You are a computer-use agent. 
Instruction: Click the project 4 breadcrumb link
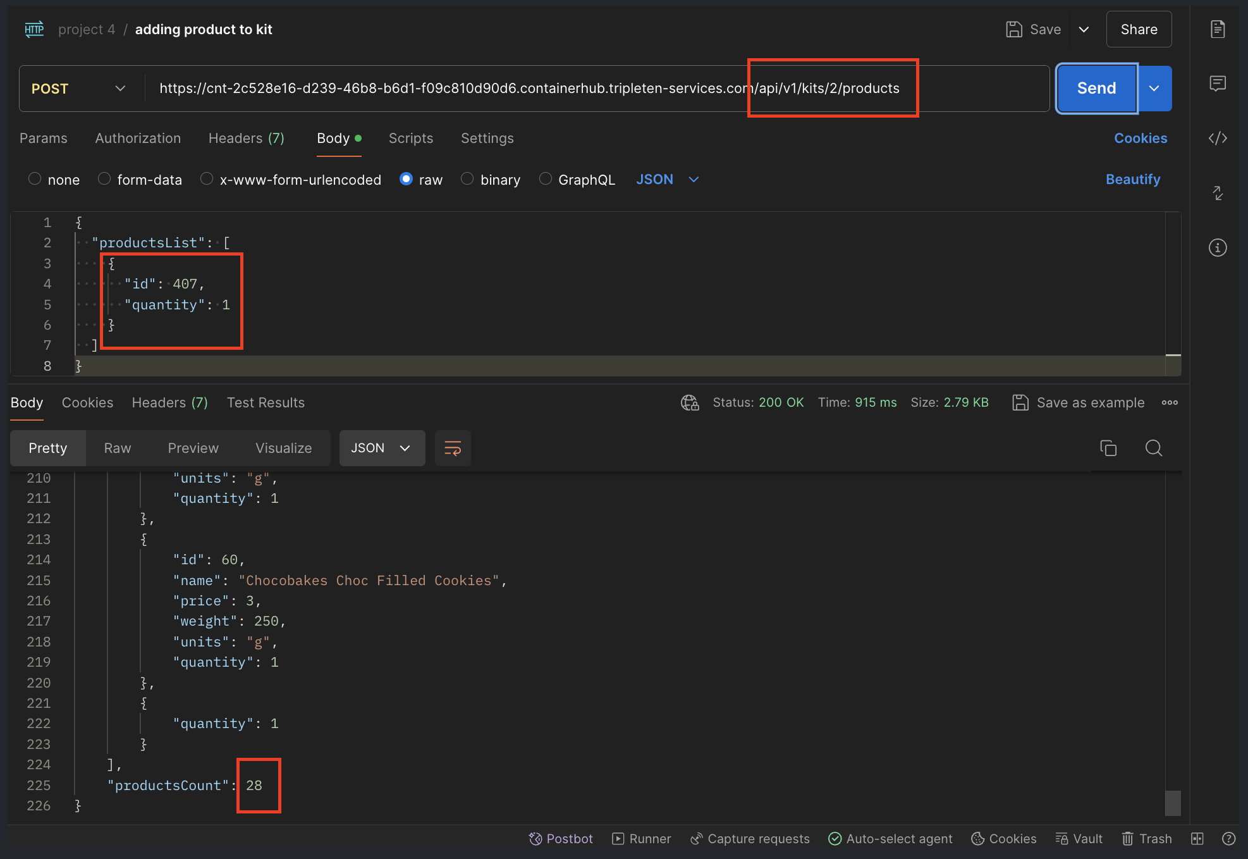pyautogui.click(x=87, y=29)
